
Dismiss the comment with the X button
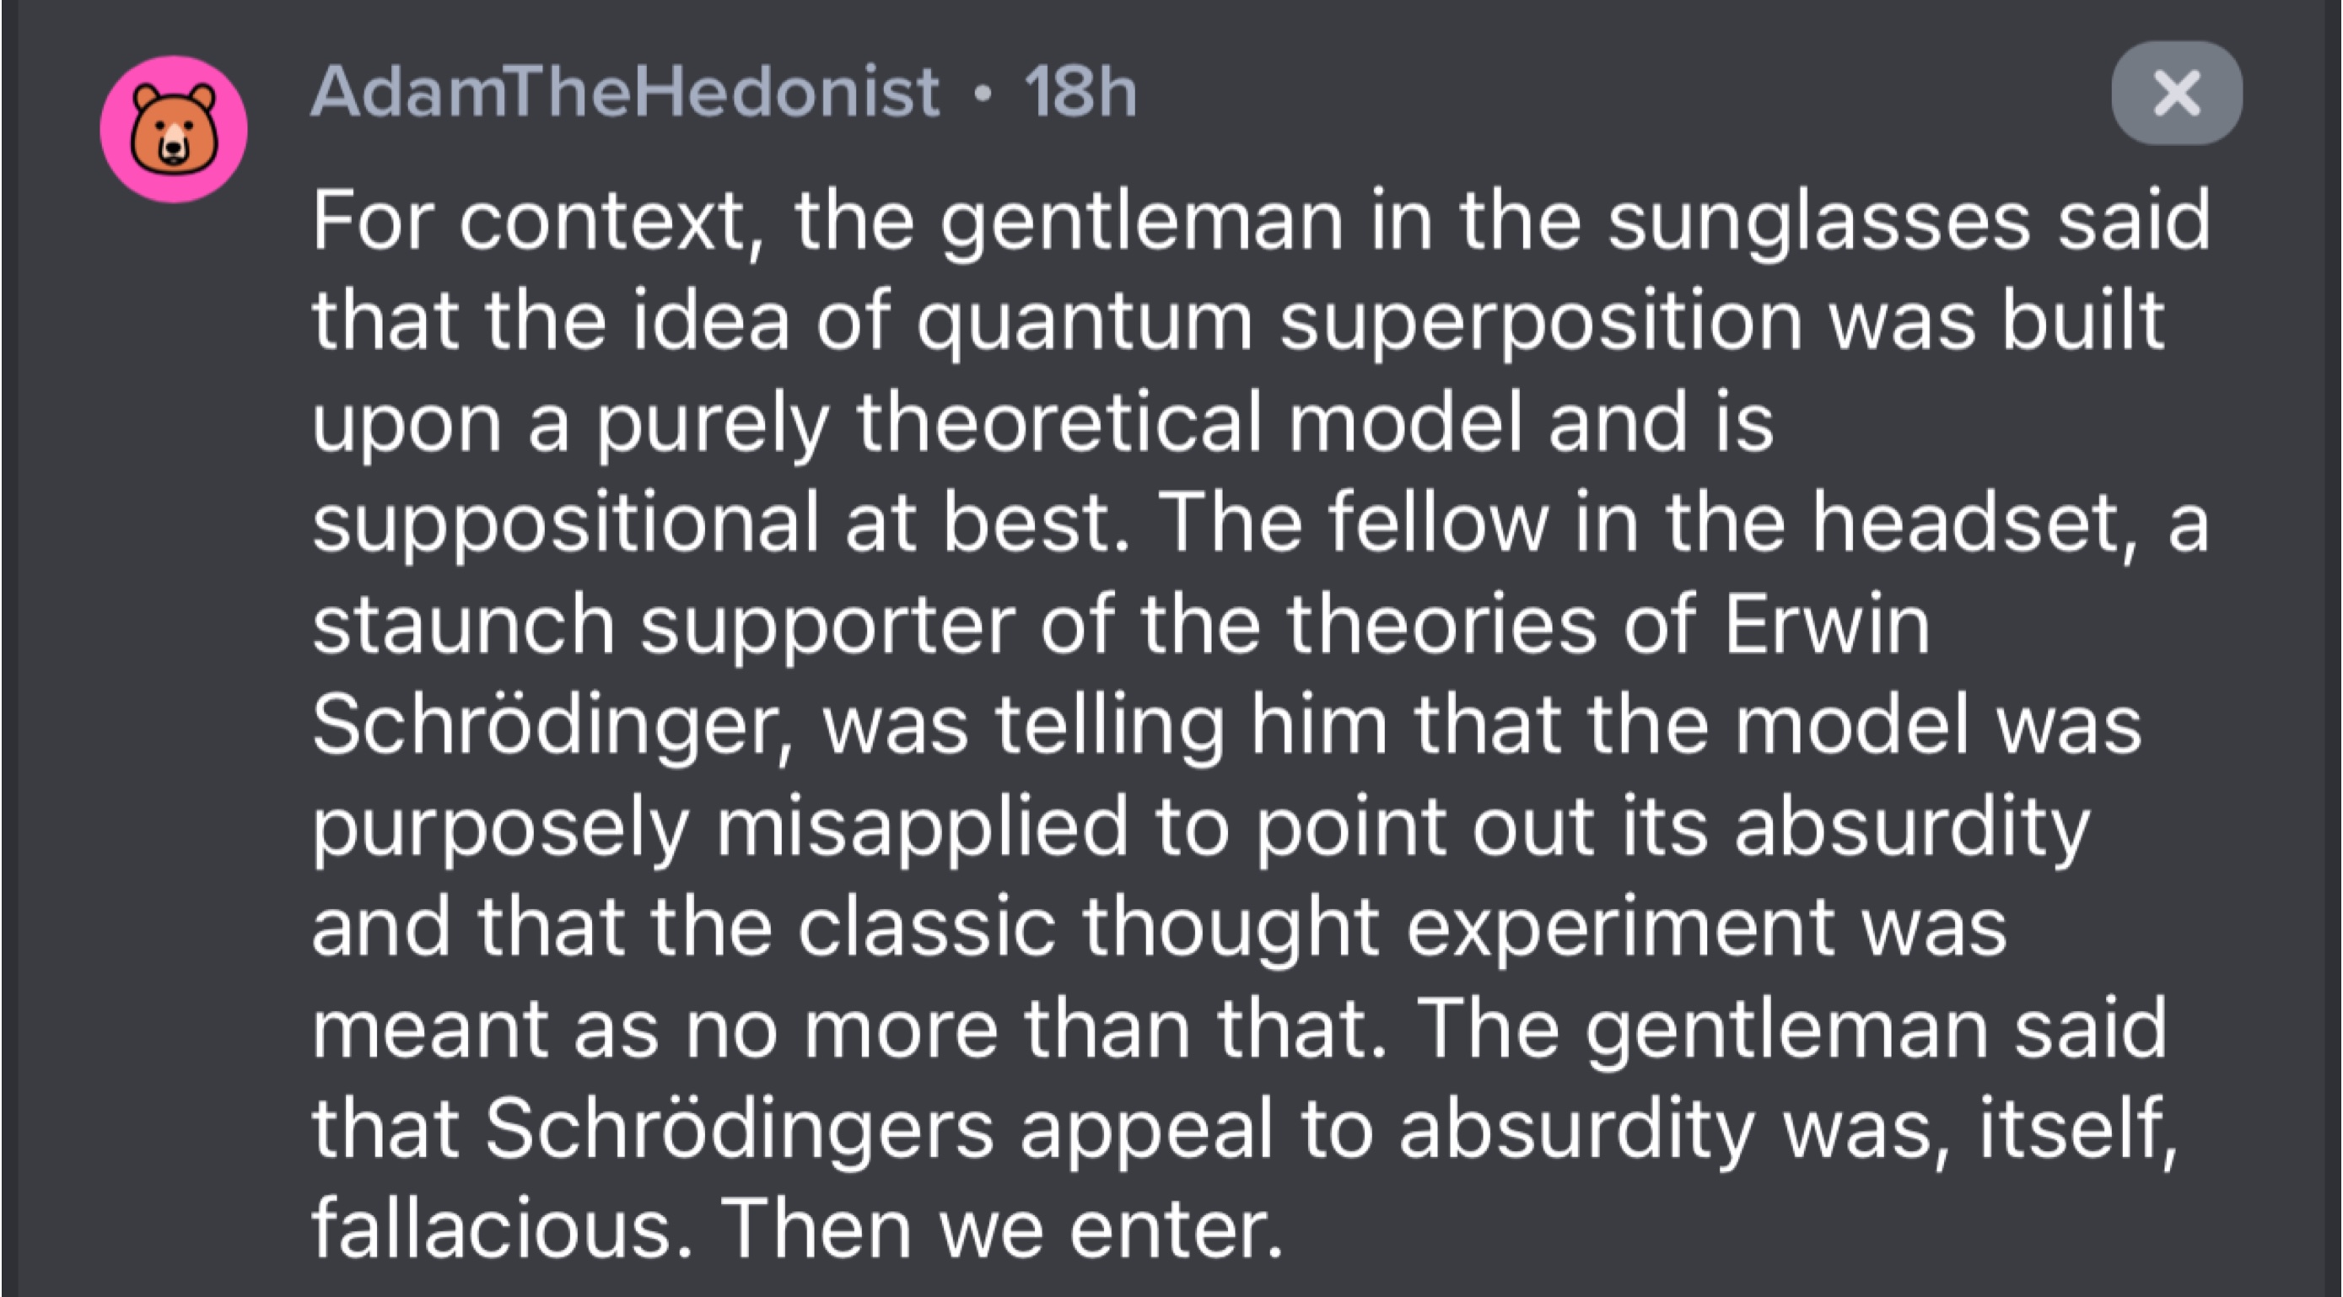2177,93
